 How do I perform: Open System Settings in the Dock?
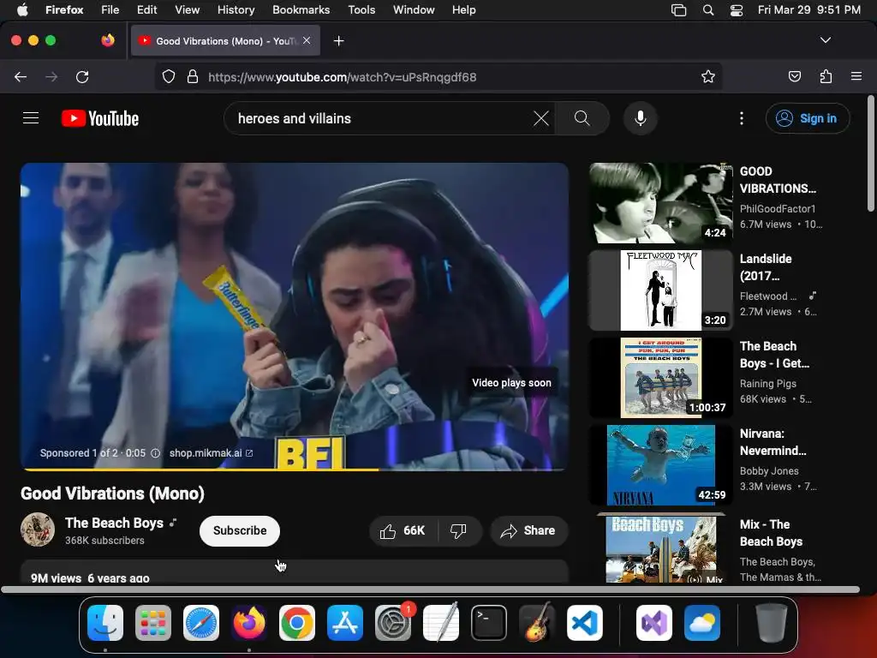[392, 623]
